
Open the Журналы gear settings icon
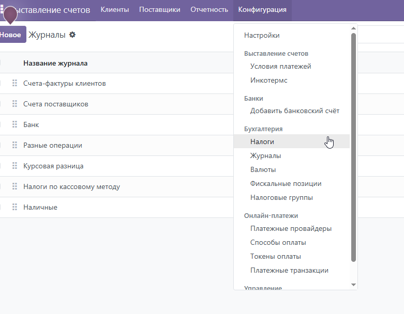click(x=72, y=35)
